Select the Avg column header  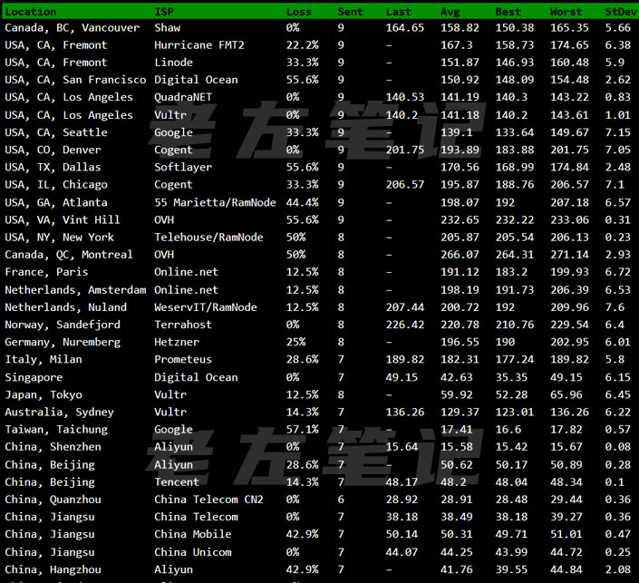click(x=450, y=12)
